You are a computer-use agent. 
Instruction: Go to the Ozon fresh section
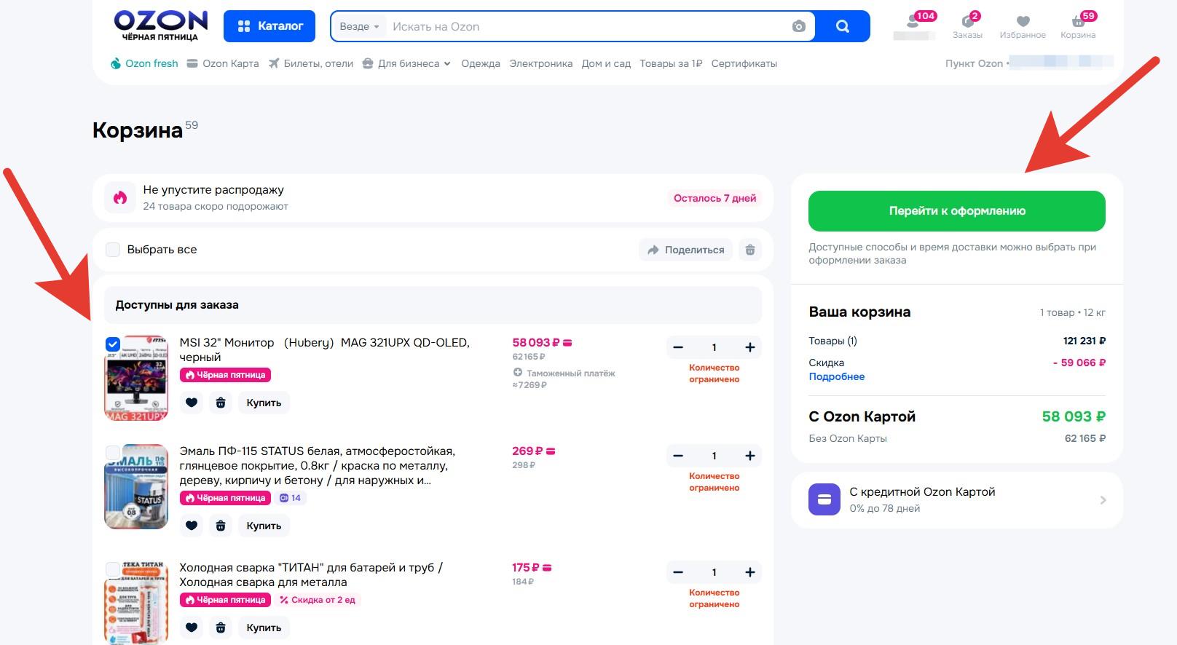click(144, 64)
